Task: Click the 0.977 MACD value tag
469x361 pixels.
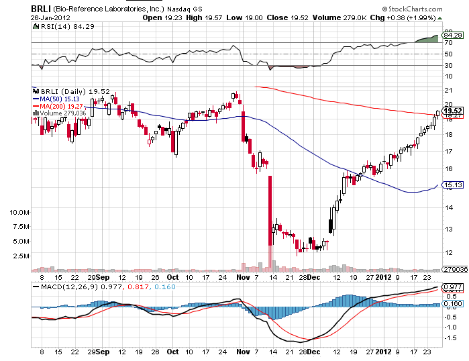Action: [x=453, y=287]
